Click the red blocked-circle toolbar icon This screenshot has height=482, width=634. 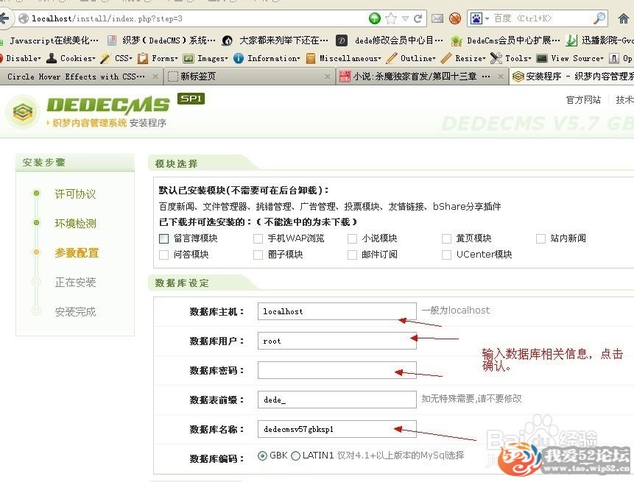[455, 18]
